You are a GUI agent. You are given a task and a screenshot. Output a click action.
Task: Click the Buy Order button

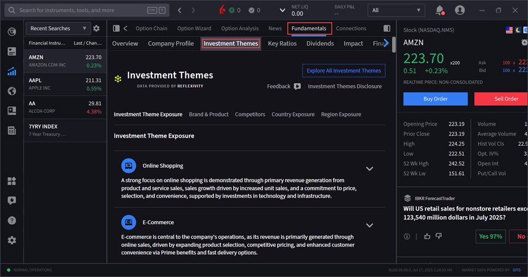pos(435,99)
